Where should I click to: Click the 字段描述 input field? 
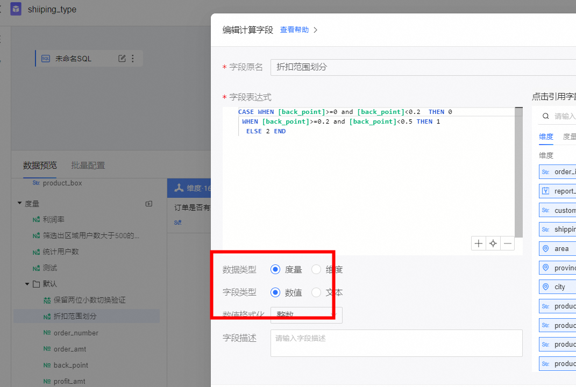pyautogui.click(x=396, y=342)
